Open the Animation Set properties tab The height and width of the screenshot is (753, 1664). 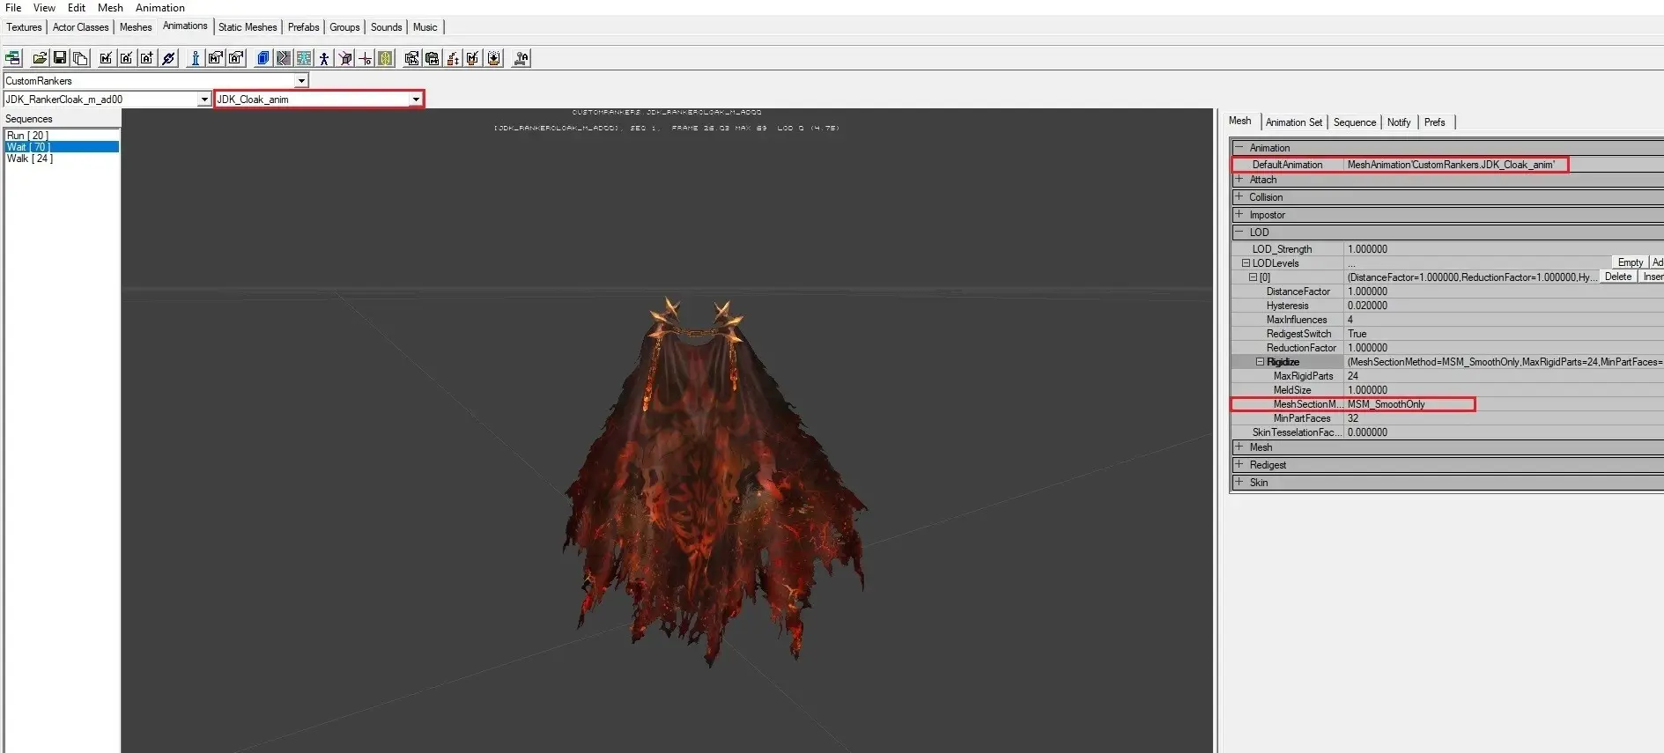1293,122
